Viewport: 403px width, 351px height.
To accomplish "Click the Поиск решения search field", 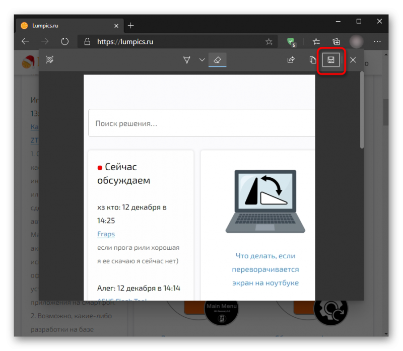I will (202, 123).
